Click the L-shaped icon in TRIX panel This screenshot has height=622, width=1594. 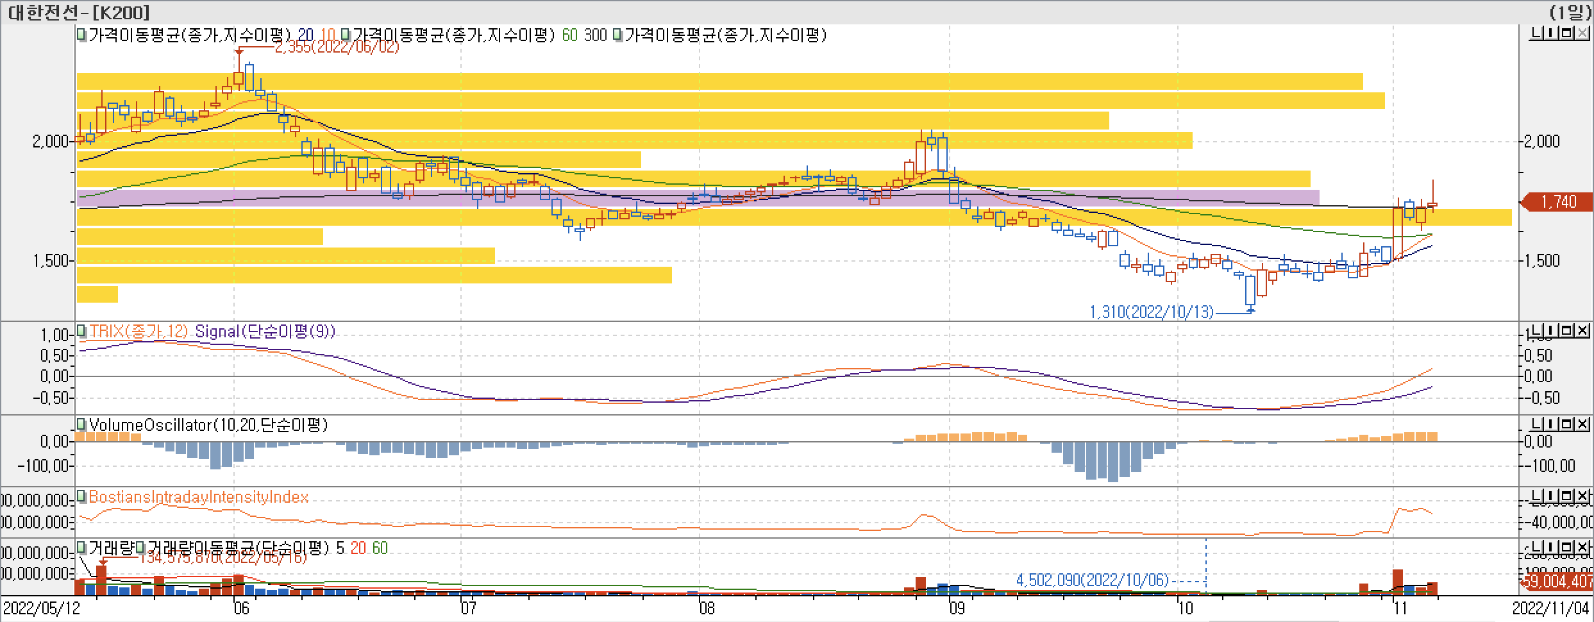[1537, 331]
